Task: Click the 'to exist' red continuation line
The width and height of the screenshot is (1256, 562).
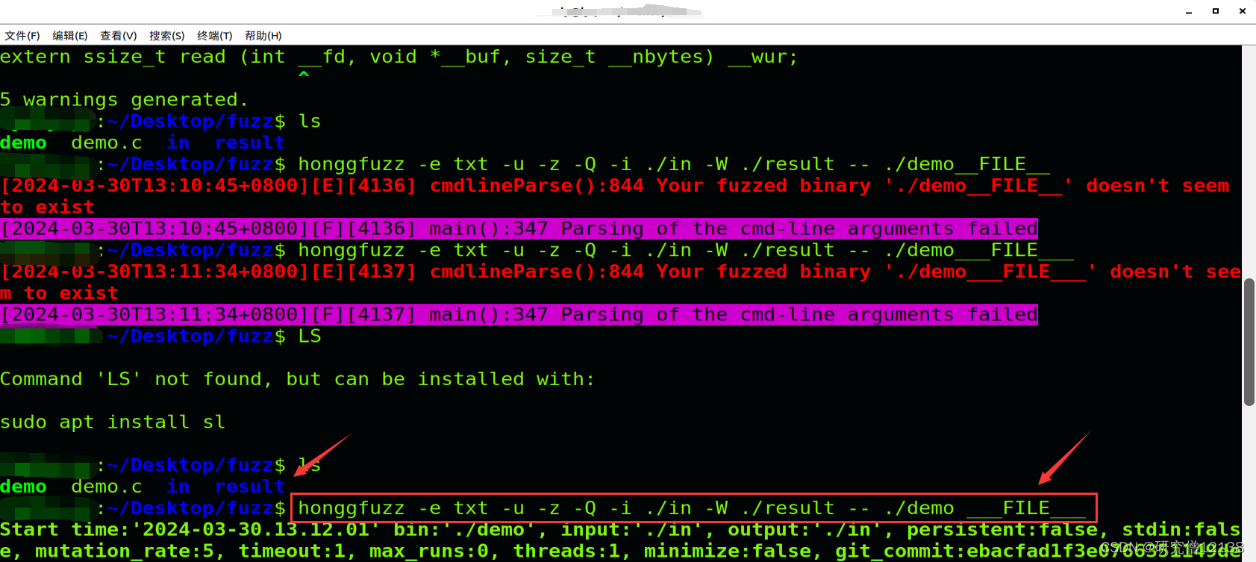Action: tap(48, 207)
